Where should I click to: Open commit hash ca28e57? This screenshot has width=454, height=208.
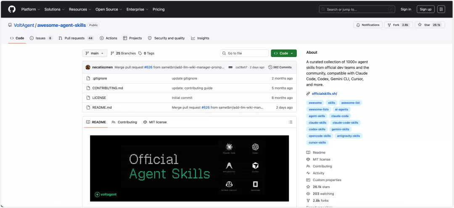241,67
